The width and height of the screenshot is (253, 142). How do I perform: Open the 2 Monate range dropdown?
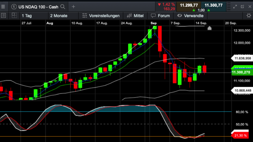[x=63, y=16]
